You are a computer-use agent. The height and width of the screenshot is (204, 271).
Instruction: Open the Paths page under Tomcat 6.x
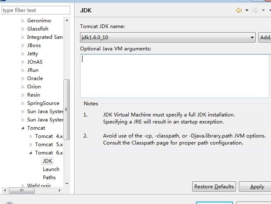(49, 177)
